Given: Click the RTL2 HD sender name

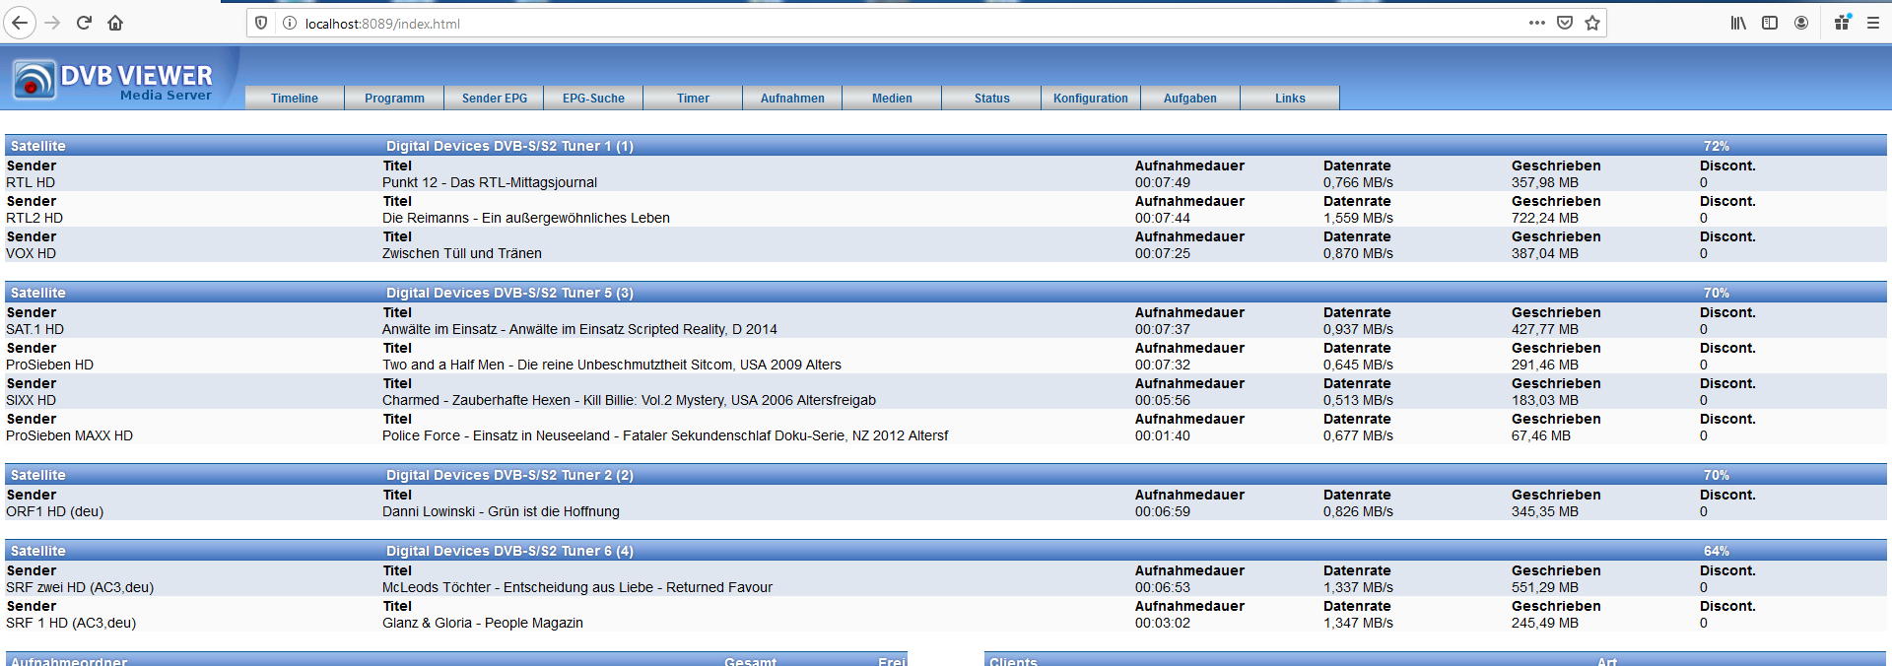Looking at the screenshot, I should click(34, 218).
